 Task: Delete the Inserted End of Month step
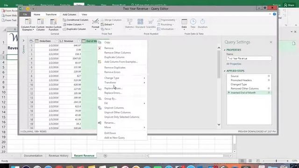(229, 92)
